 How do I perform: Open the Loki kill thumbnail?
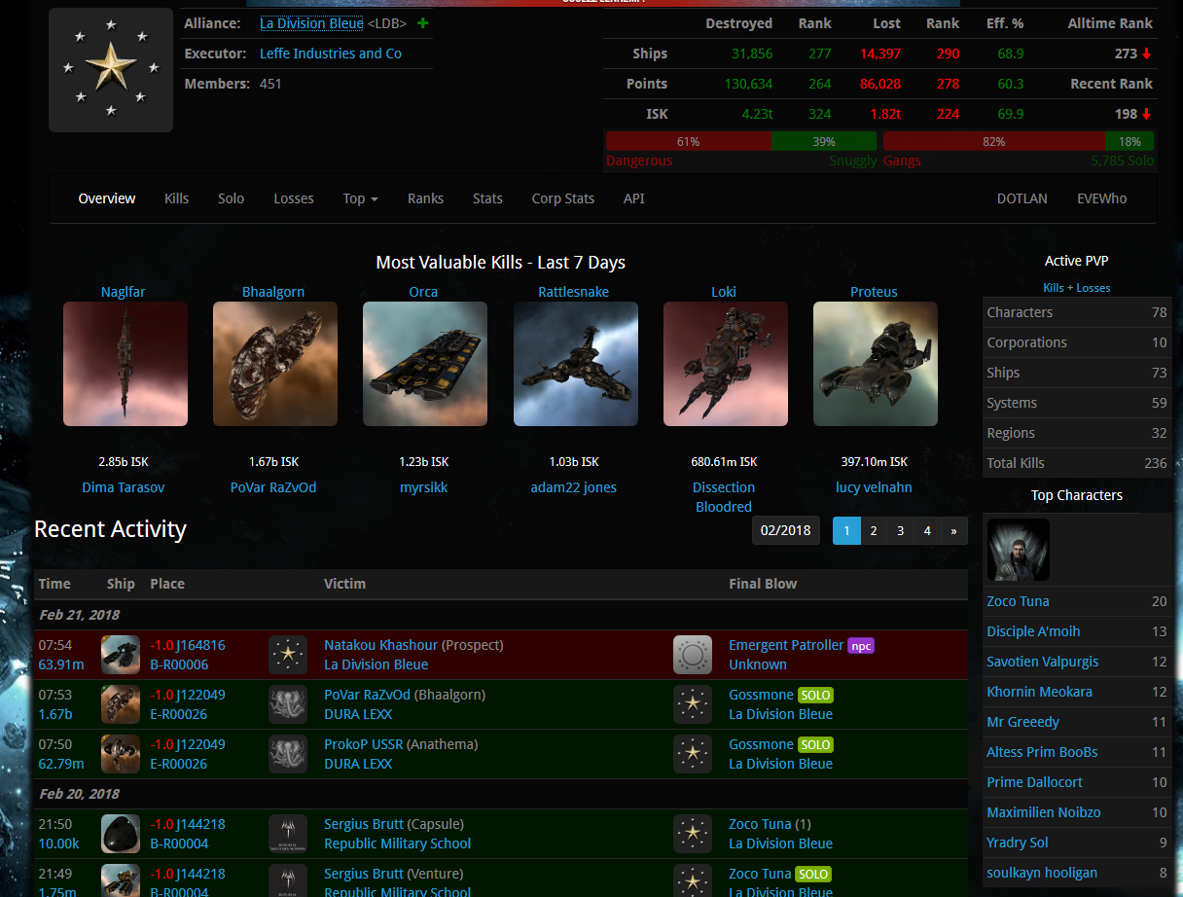[x=726, y=364]
